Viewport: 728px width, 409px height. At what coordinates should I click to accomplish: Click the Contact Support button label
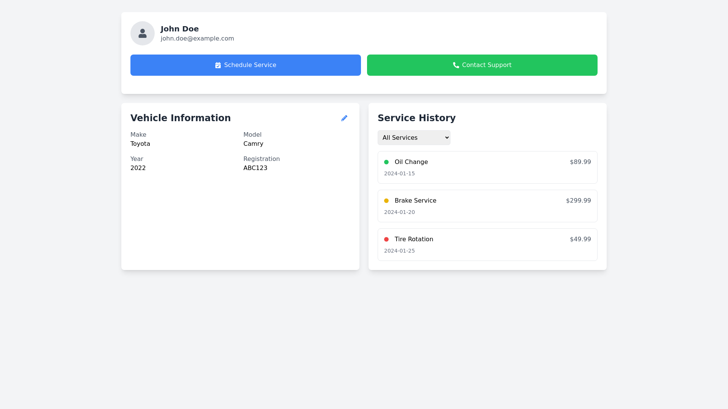487,65
